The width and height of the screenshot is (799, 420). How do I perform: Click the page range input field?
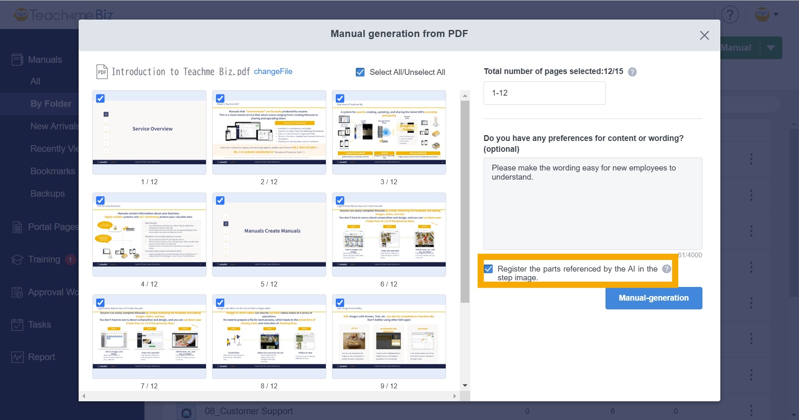coord(544,93)
